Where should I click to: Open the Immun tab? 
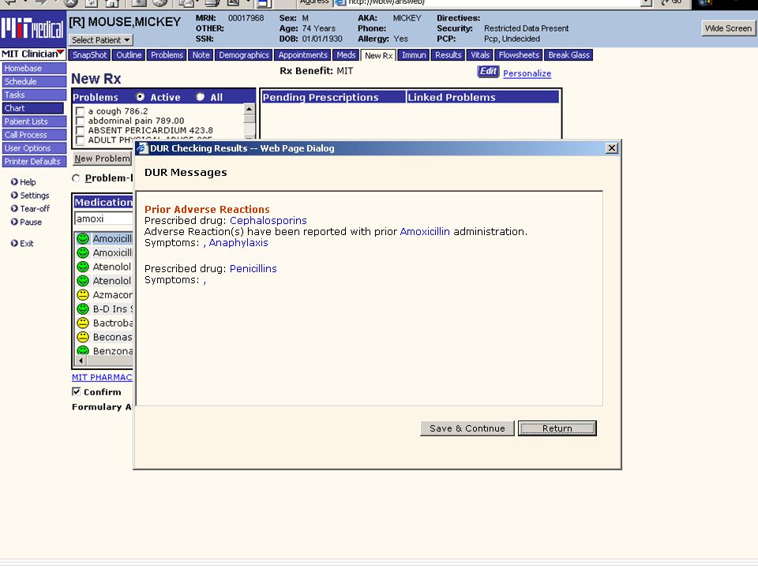tap(414, 55)
